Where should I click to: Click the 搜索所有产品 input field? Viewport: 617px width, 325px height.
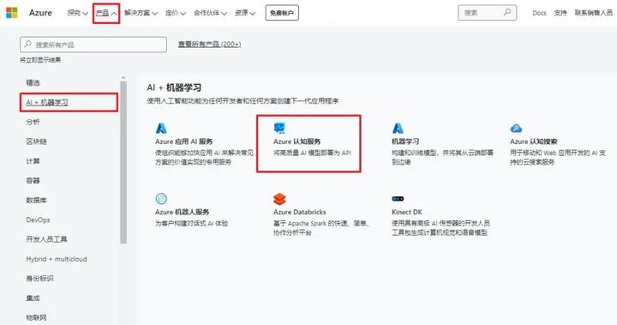tap(93, 45)
